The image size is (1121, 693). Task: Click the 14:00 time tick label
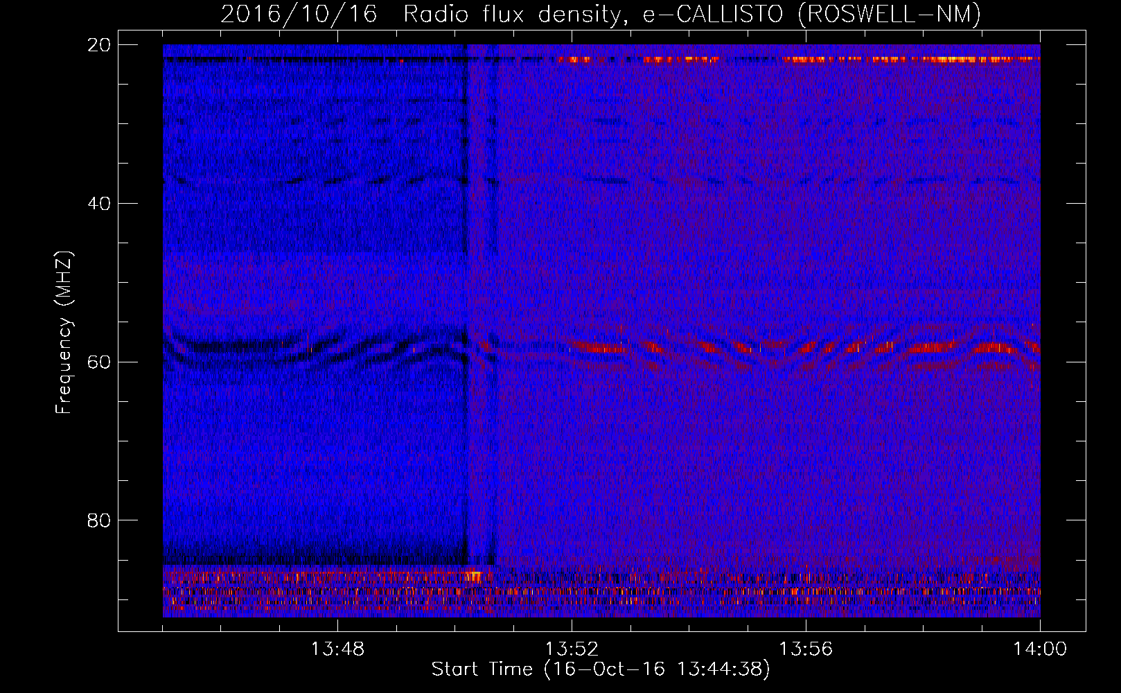(1040, 649)
